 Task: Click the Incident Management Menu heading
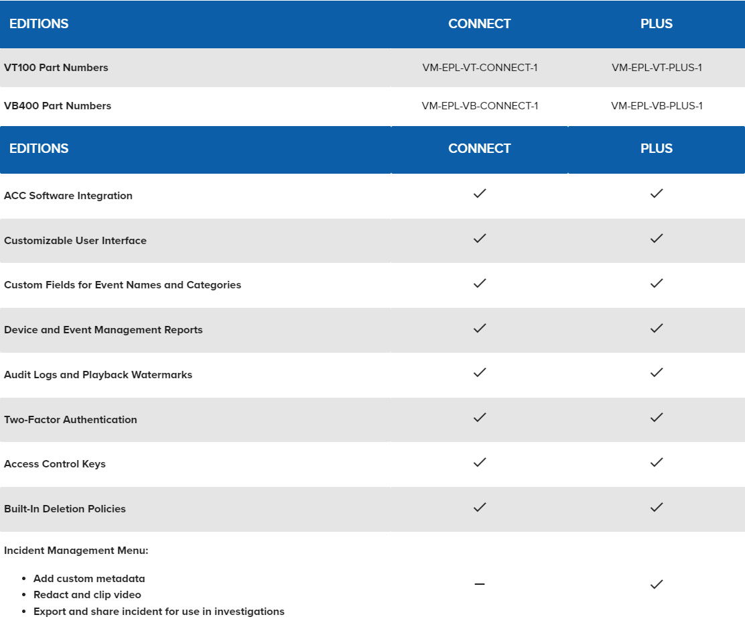pyautogui.click(x=76, y=551)
